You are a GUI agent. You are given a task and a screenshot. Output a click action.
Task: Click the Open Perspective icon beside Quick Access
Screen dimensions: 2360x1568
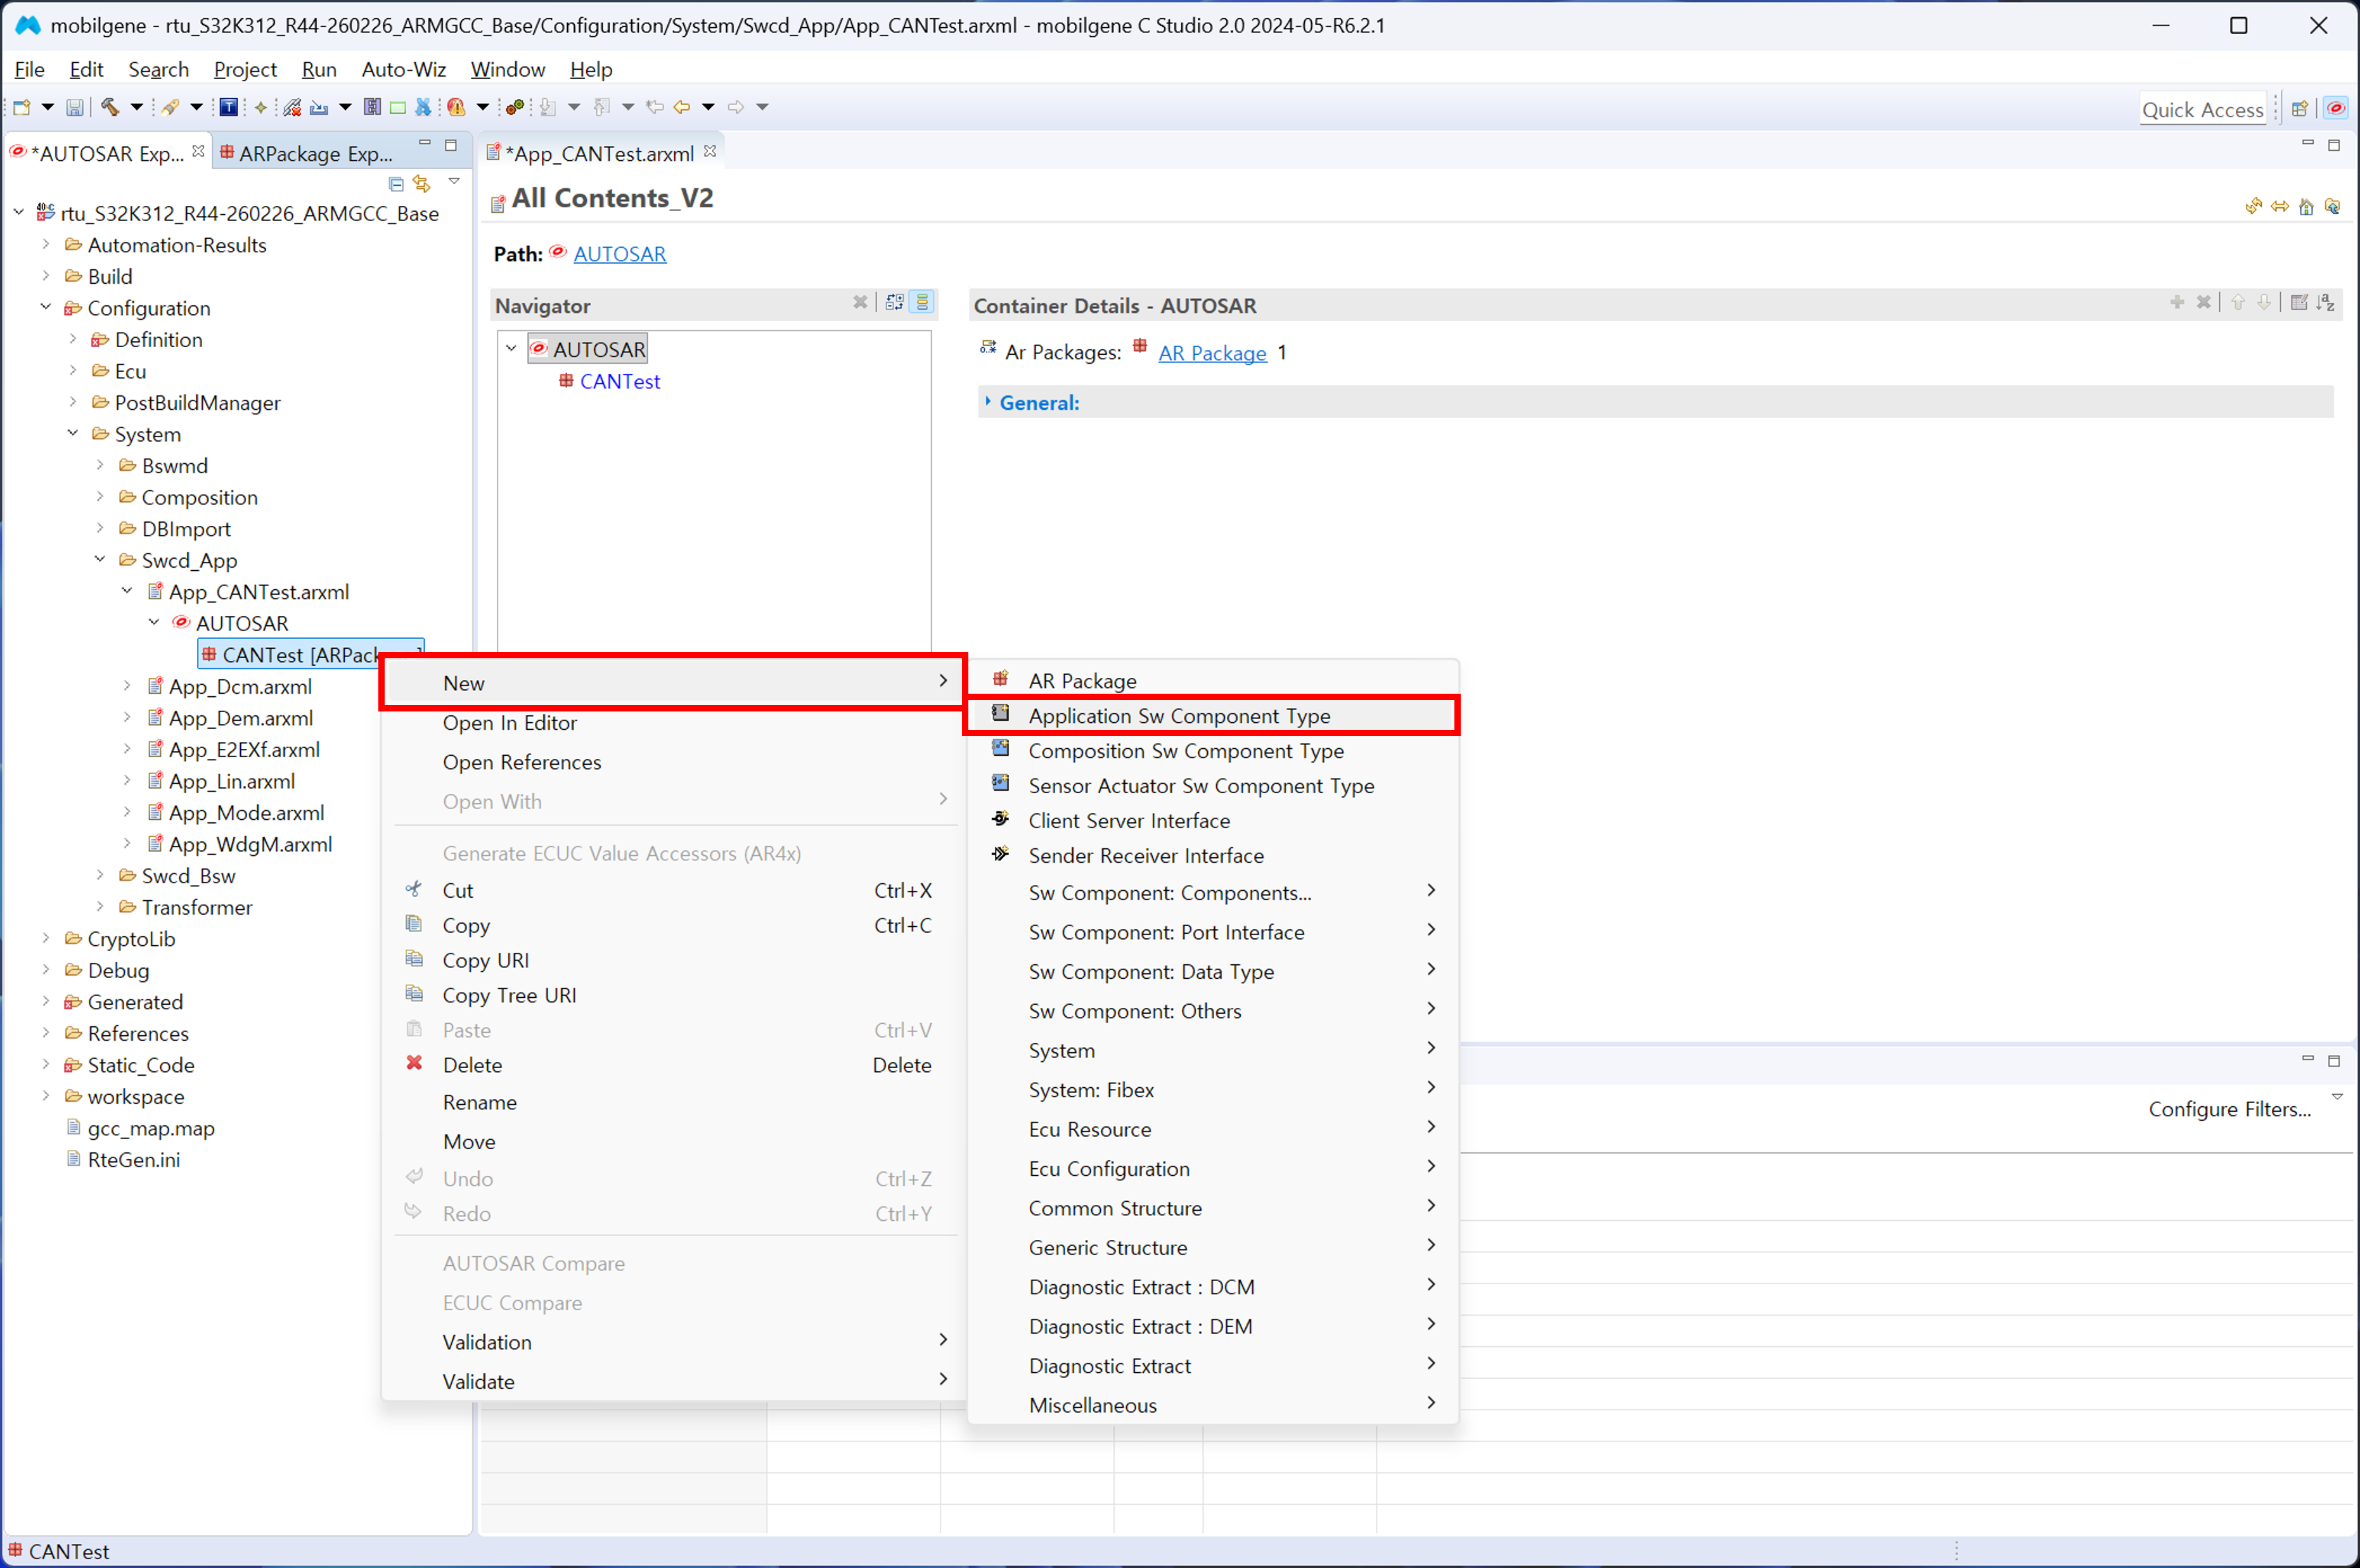click(x=2300, y=108)
